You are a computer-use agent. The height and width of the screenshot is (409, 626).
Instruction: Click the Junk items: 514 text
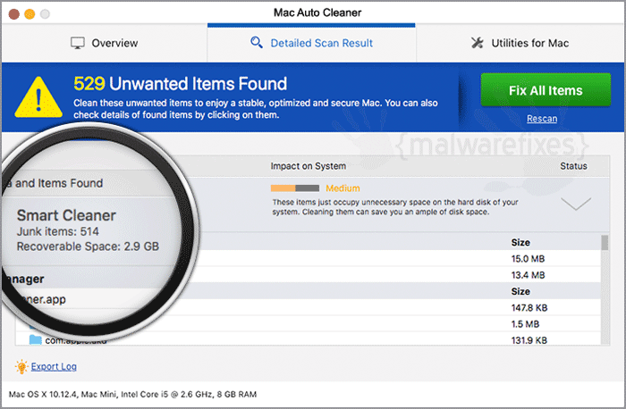58,231
